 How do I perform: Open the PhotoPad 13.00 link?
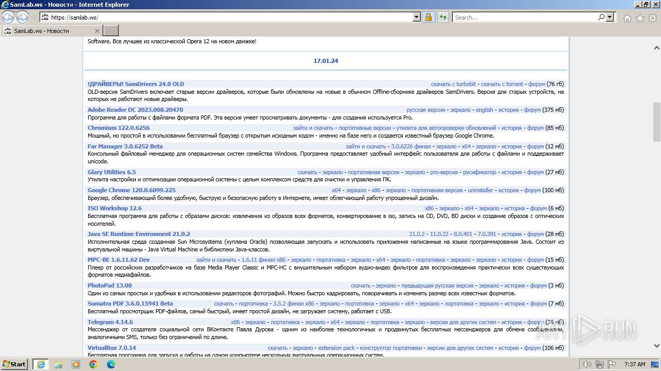109,285
